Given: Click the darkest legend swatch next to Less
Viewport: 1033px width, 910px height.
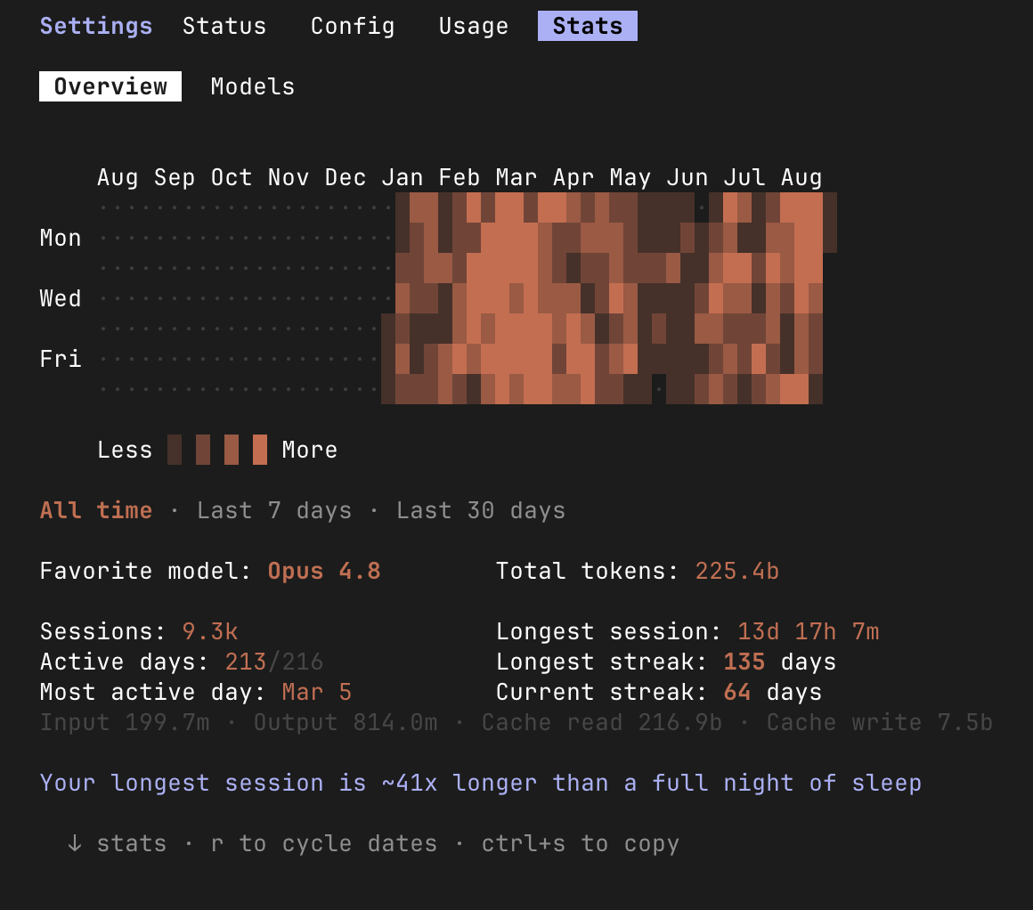Looking at the screenshot, I should click(175, 450).
